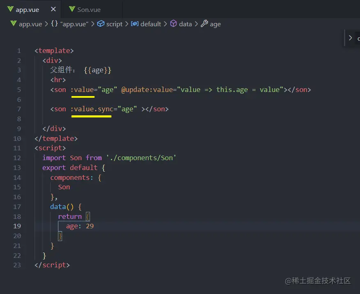This screenshot has width=360, height=294.
Task: Open the Son.vue tab
Action: [x=92, y=9]
